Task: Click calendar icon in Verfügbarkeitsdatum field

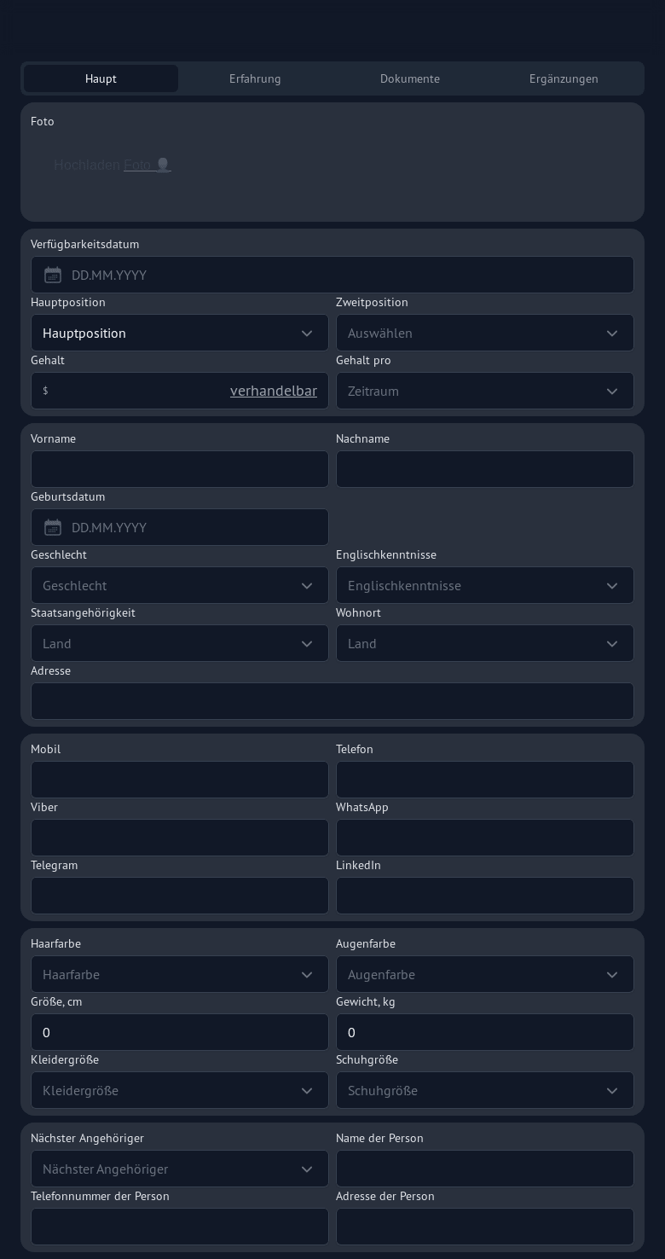Action: click(53, 275)
